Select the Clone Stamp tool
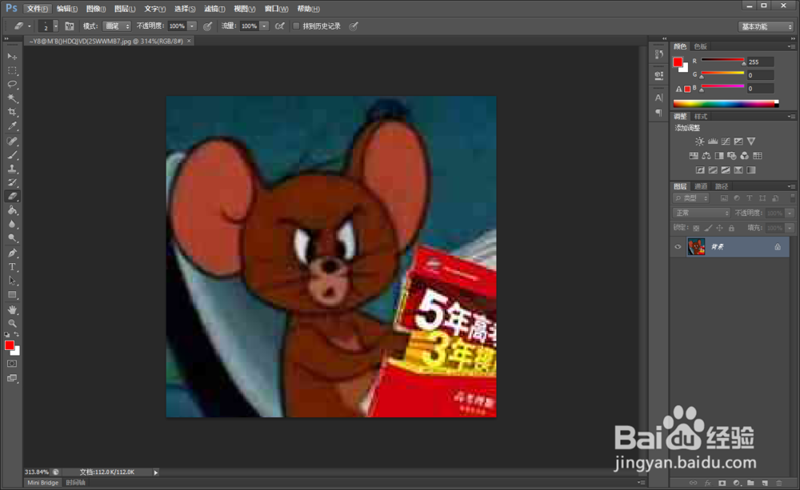This screenshot has width=800, height=490. [x=12, y=169]
